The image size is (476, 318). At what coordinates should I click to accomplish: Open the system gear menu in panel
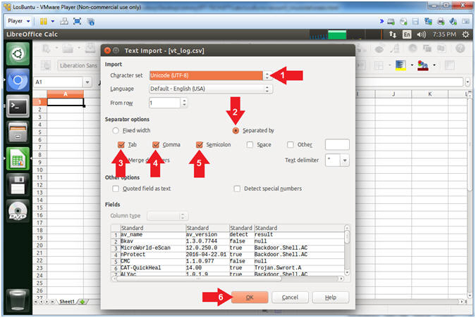point(465,34)
